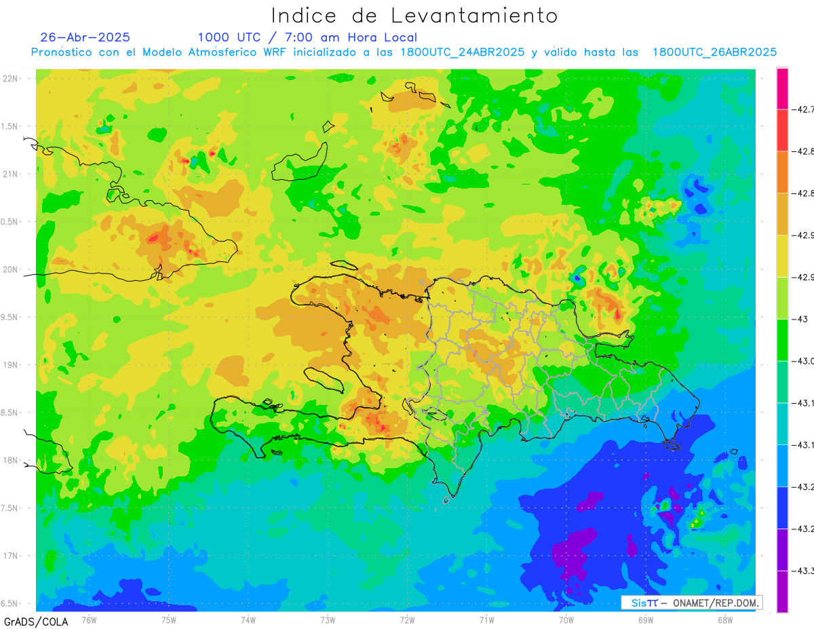Click the '75W' longitude label

168,620
